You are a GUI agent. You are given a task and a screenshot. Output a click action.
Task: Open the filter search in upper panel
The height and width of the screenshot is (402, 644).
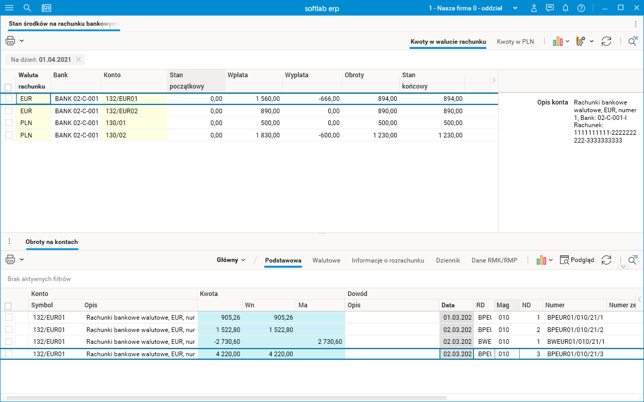point(632,42)
